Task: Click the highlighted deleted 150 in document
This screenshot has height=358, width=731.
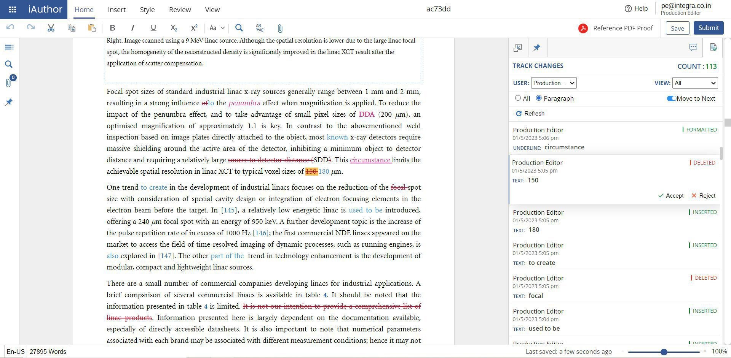Action: pos(311,171)
